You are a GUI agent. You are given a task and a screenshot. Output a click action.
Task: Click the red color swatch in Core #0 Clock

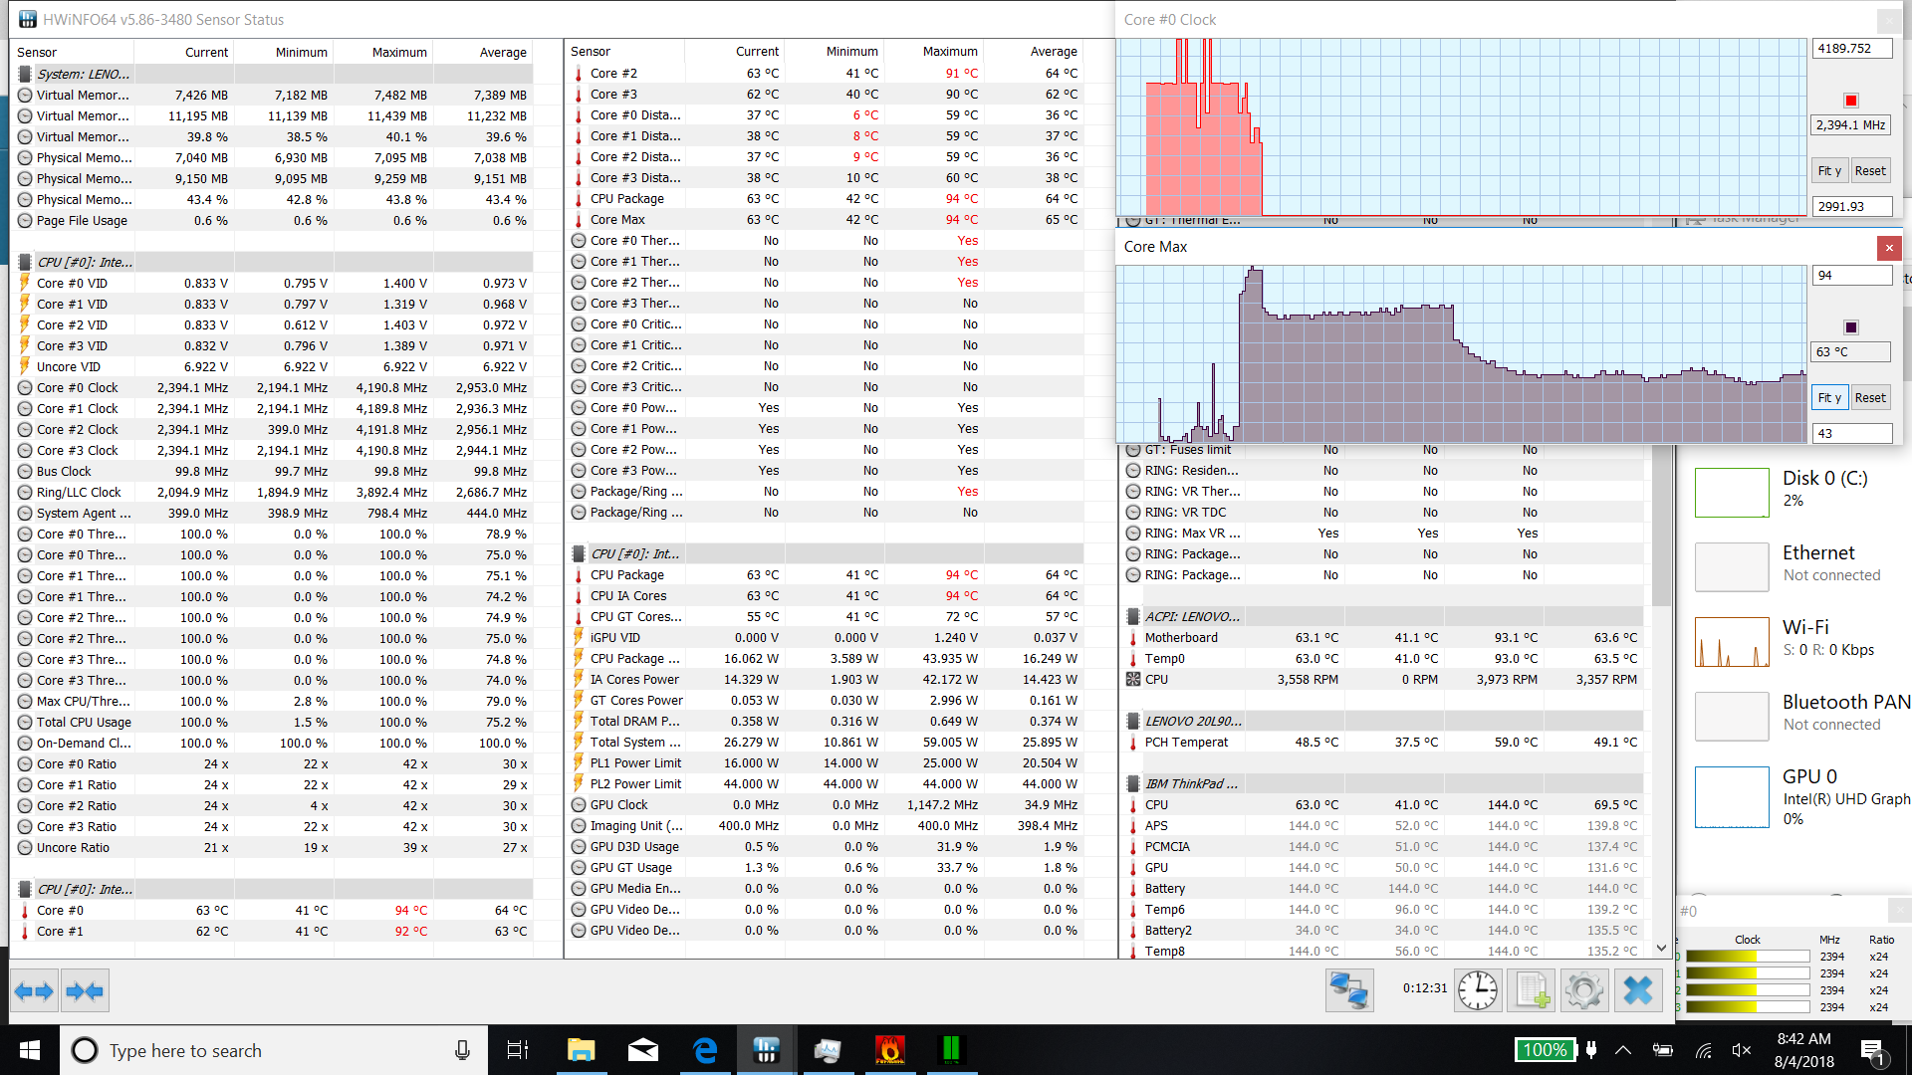1850,101
